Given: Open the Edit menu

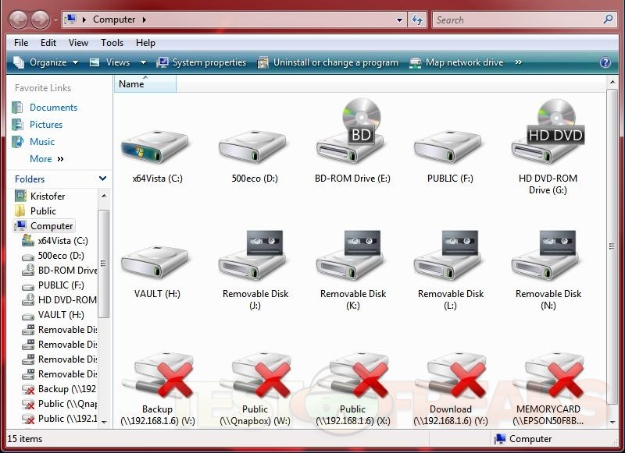Looking at the screenshot, I should [48, 43].
